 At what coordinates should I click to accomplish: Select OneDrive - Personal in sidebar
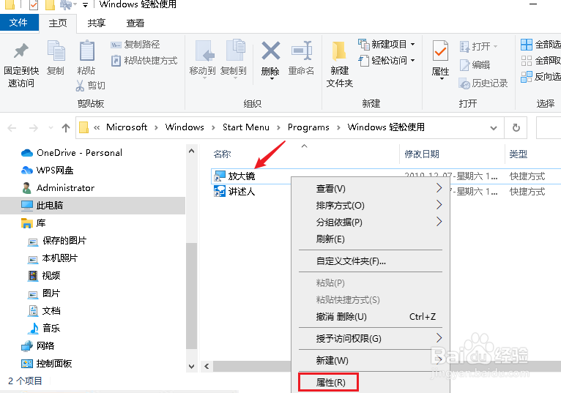click(72, 153)
